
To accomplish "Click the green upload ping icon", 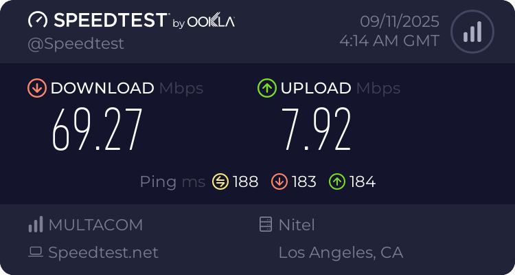I will [336, 181].
